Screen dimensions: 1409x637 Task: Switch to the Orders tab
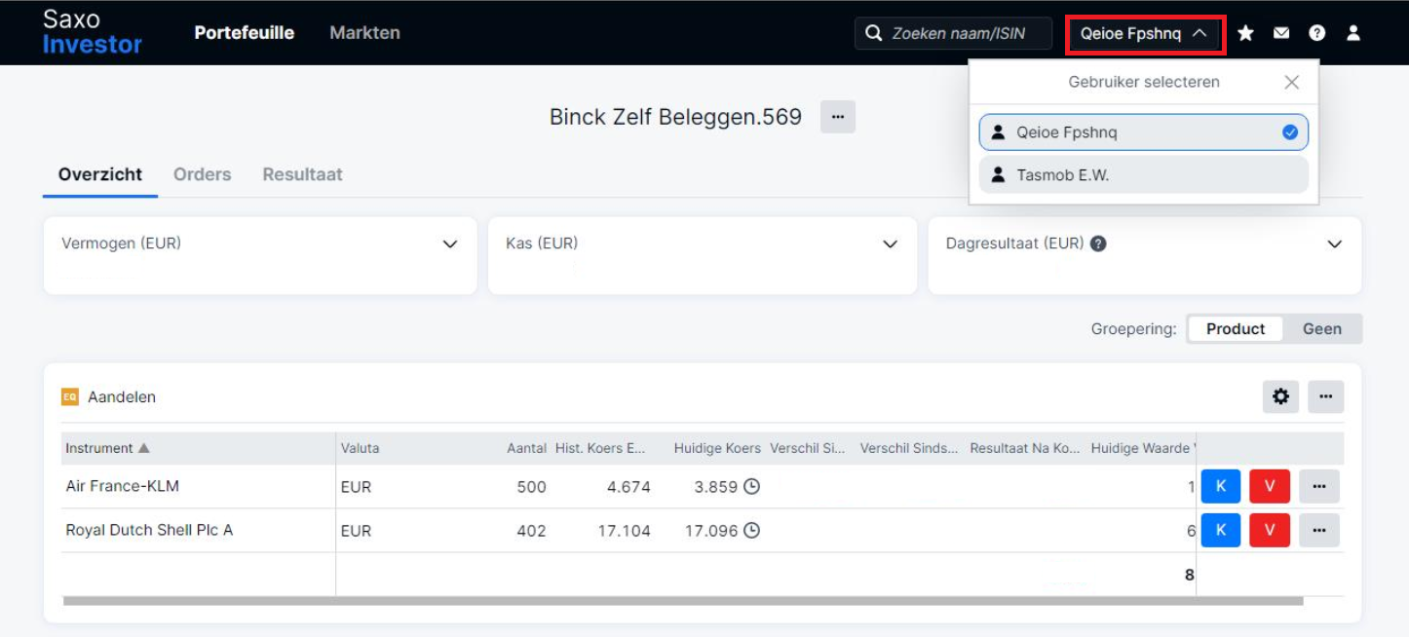(203, 174)
